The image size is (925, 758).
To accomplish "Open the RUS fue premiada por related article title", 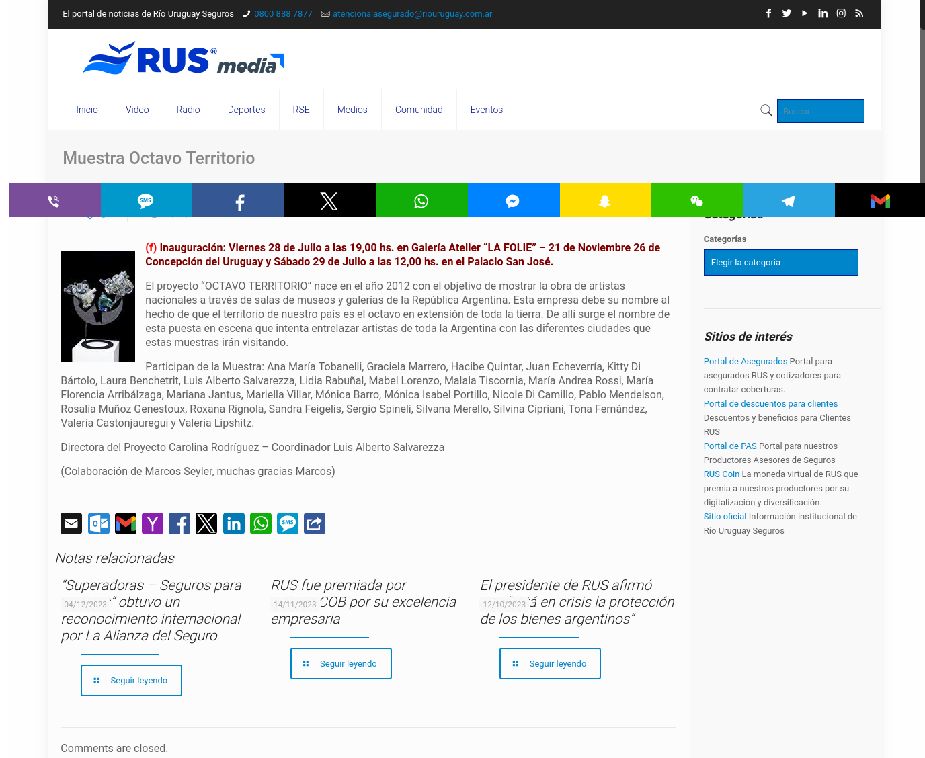I will 363,601.
